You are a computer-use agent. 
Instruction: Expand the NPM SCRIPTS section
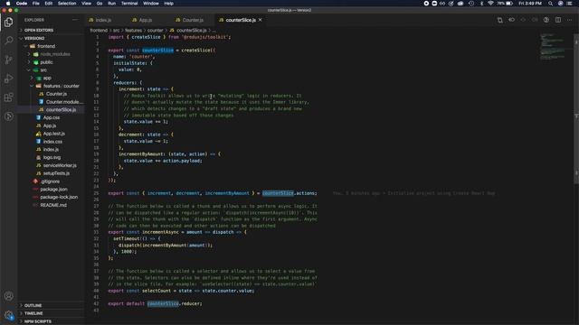pos(51,321)
